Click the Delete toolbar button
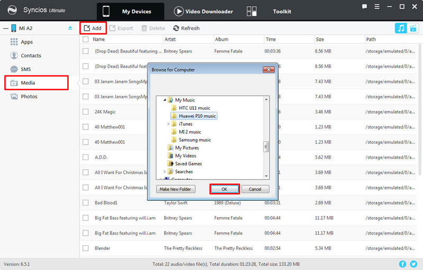The width and height of the screenshot is (423, 270). 153,28
